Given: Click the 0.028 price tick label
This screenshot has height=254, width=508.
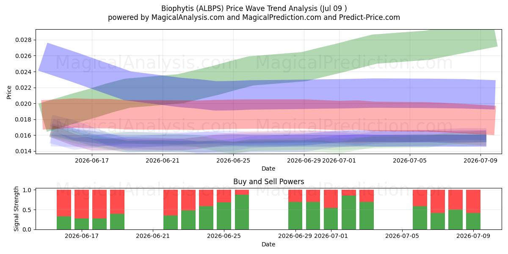Looking at the screenshot, I should (x=24, y=40).
